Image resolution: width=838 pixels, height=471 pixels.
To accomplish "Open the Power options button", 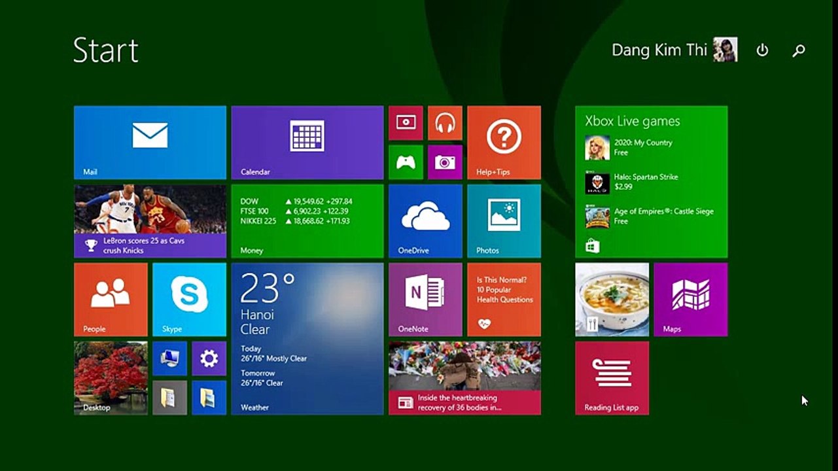I will click(x=762, y=50).
